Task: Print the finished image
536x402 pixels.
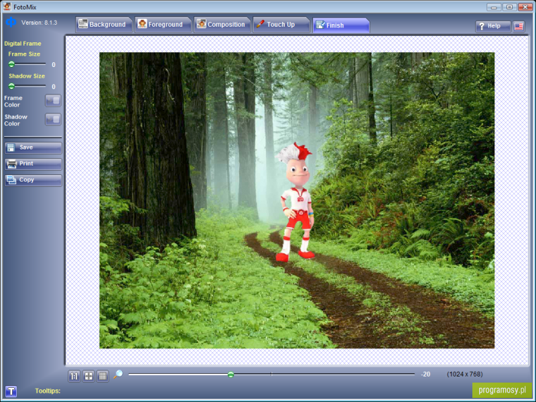Action: (x=33, y=164)
